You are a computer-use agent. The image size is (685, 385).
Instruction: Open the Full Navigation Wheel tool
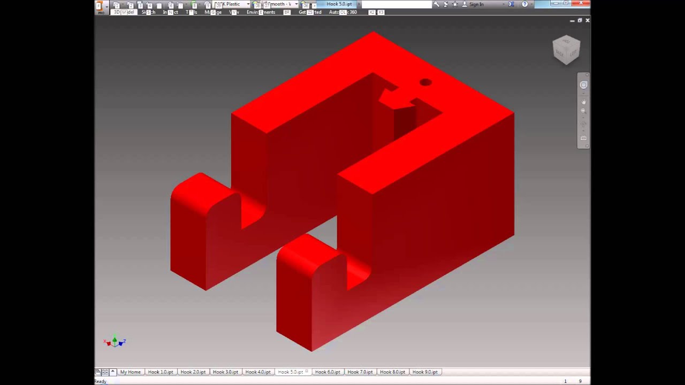[x=583, y=84]
